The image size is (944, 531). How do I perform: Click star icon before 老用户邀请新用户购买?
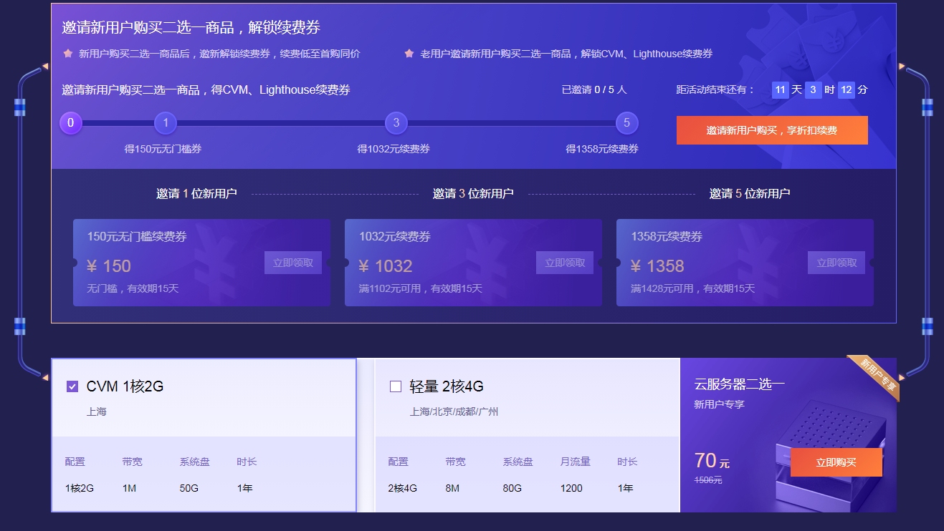click(x=409, y=53)
